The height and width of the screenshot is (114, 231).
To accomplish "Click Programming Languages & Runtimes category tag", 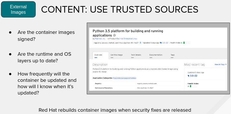I will click(124, 78).
